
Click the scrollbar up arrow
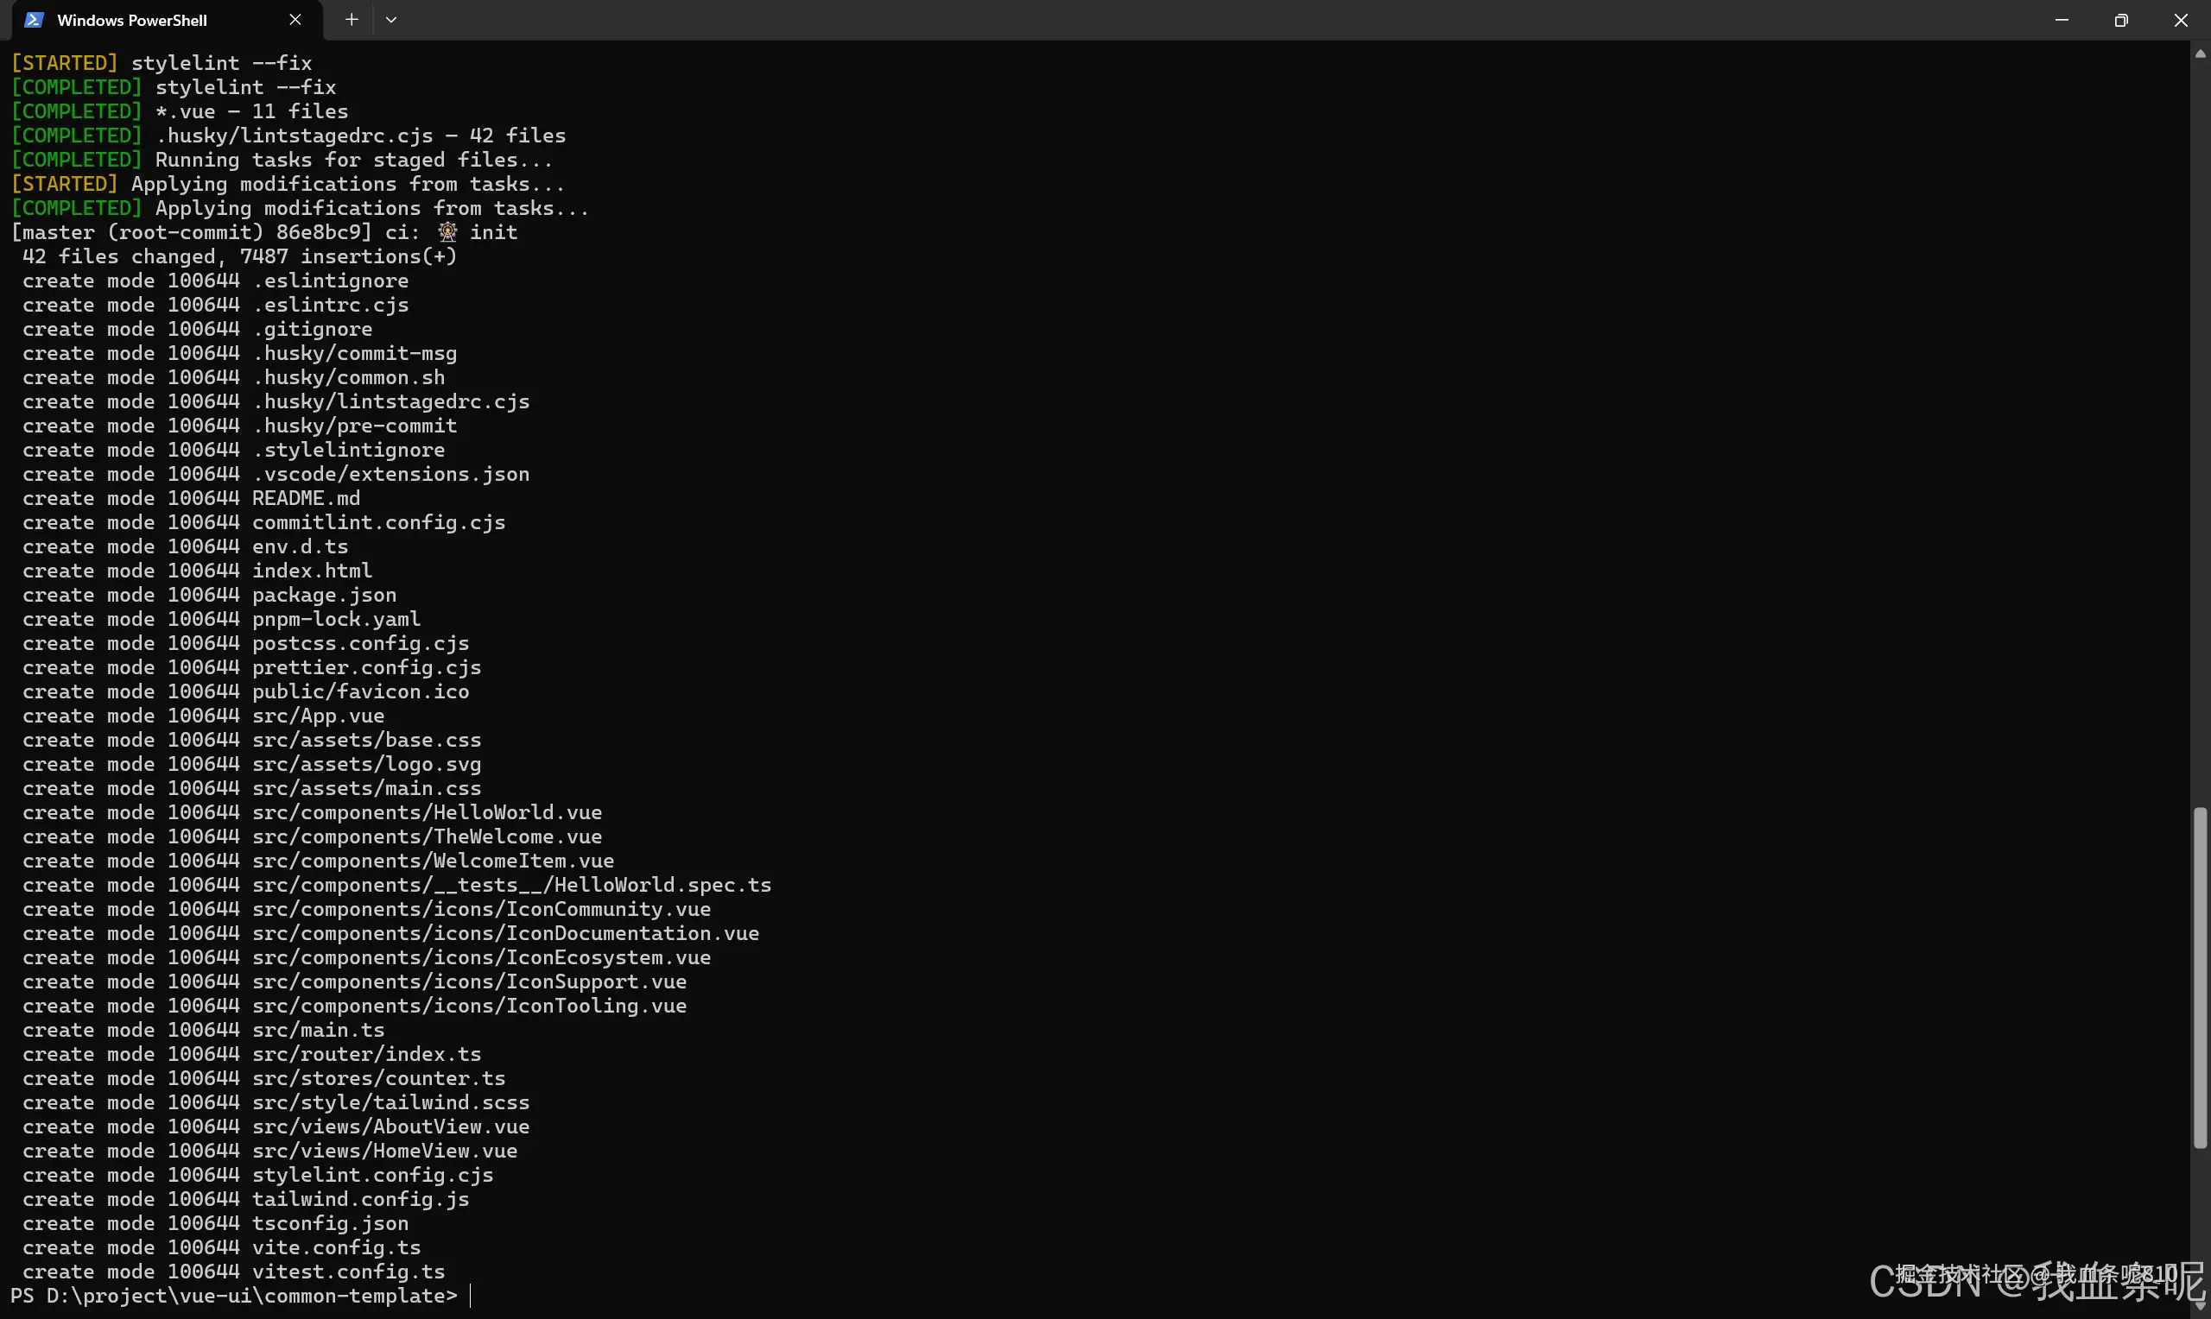pos(2201,54)
